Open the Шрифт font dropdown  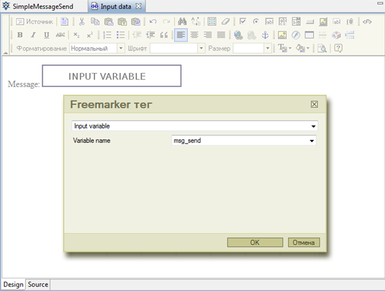[x=177, y=48]
